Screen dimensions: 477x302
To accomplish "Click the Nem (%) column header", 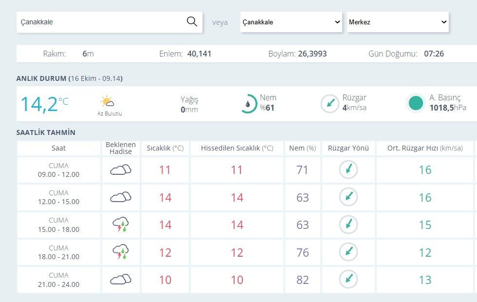I will tap(303, 148).
